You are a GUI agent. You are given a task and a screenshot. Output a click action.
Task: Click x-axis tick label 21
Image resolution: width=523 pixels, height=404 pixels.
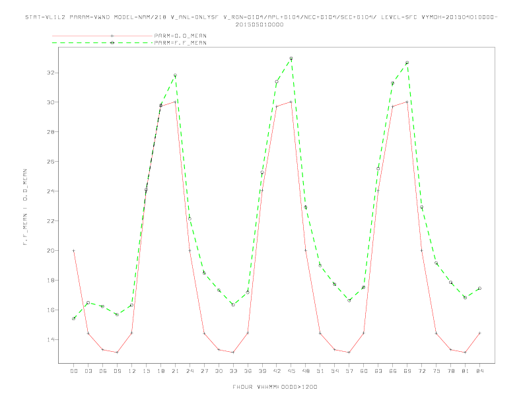(x=175, y=371)
